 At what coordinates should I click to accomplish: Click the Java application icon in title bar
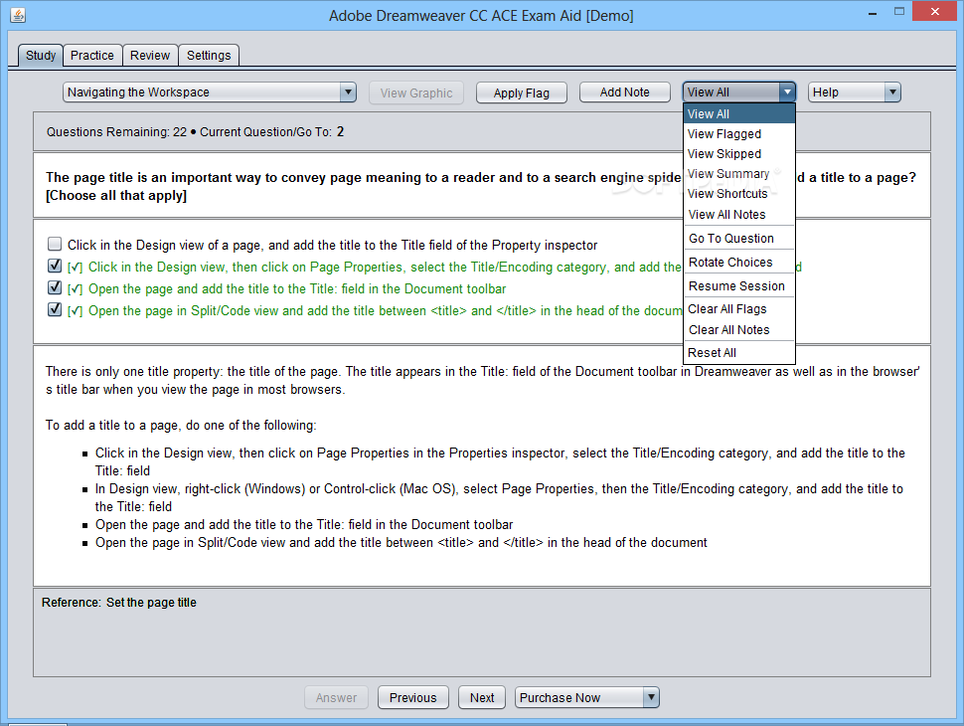pyautogui.click(x=18, y=15)
